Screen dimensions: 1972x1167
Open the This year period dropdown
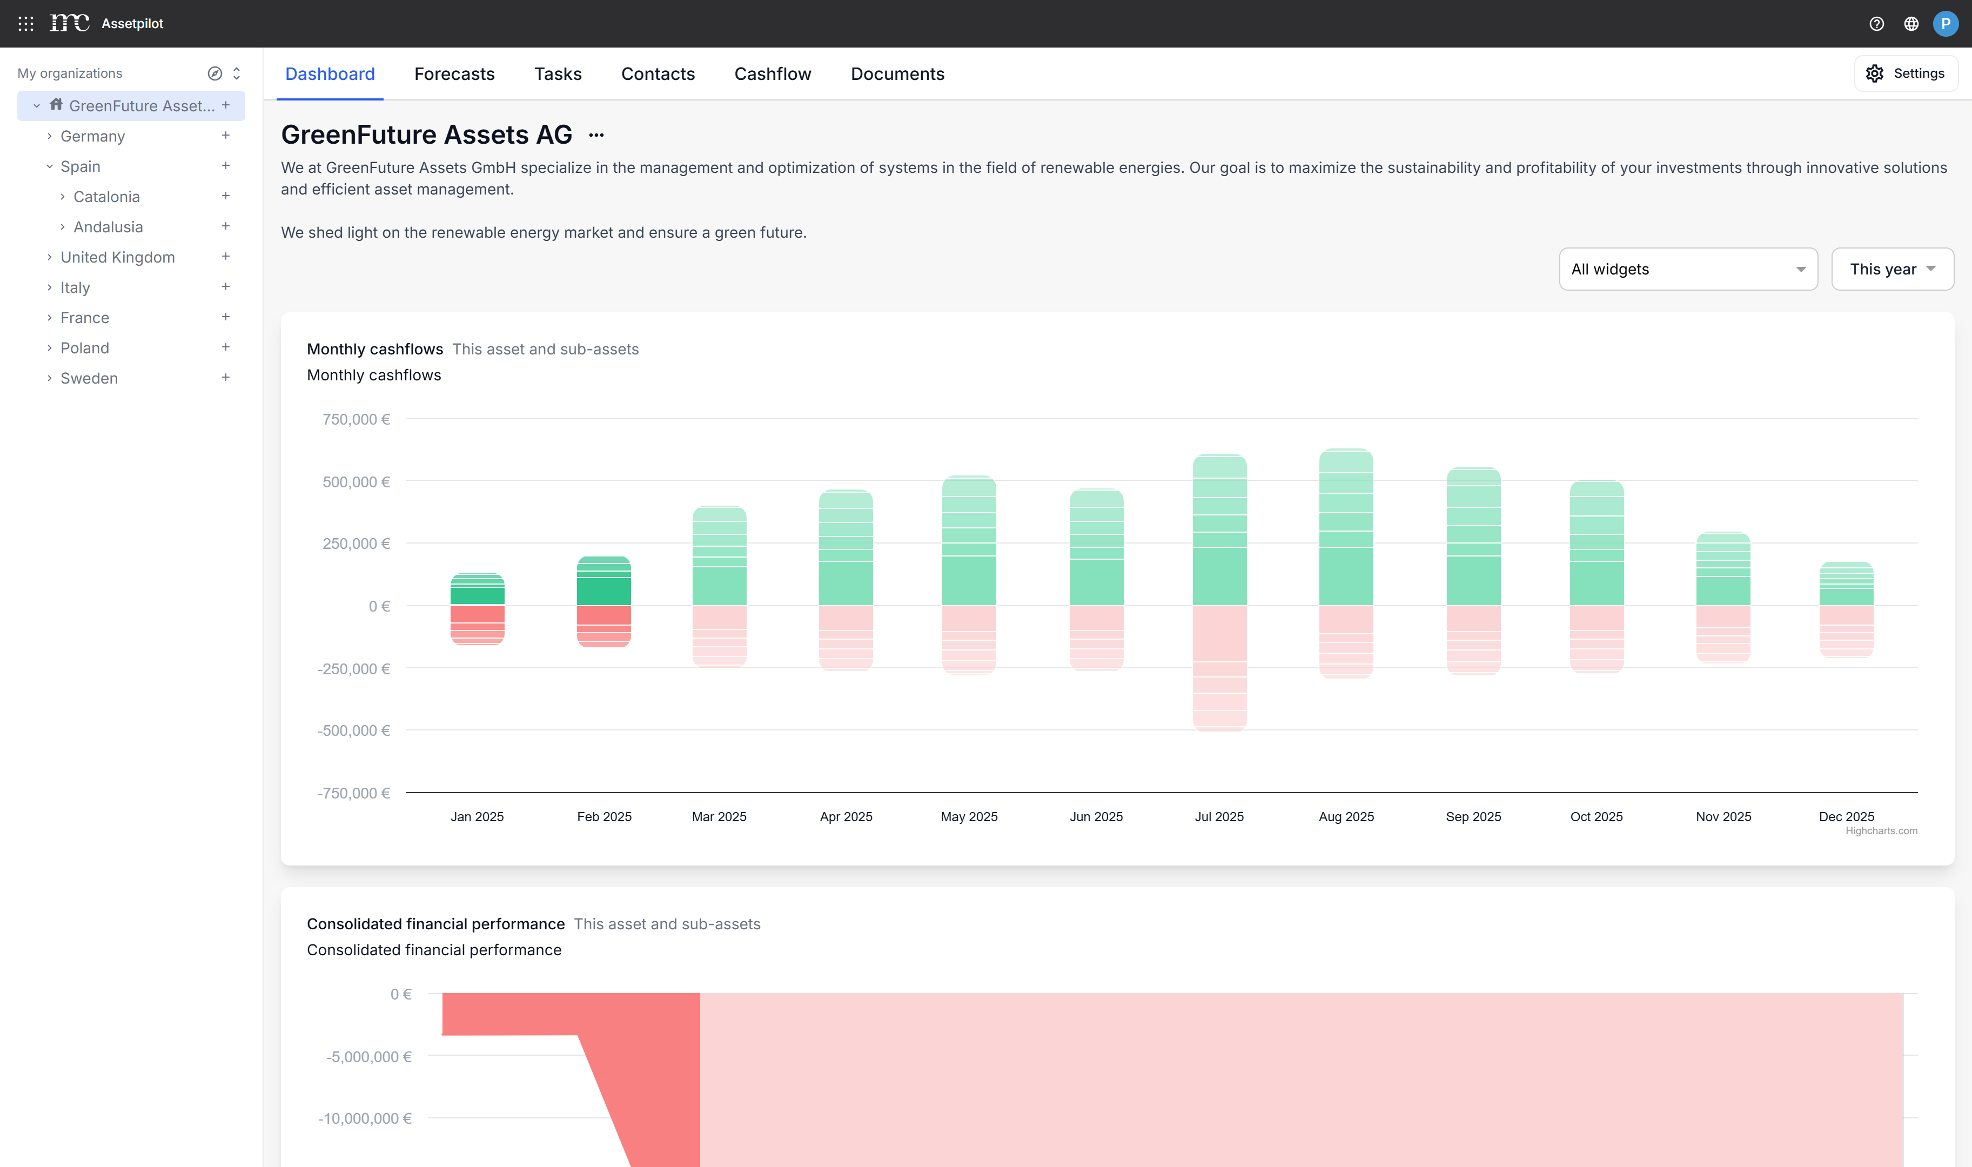tap(1892, 269)
